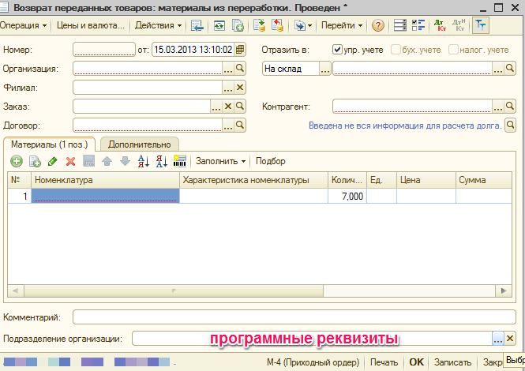Open help with question mark icon
The image size is (525, 371).
coord(378,25)
